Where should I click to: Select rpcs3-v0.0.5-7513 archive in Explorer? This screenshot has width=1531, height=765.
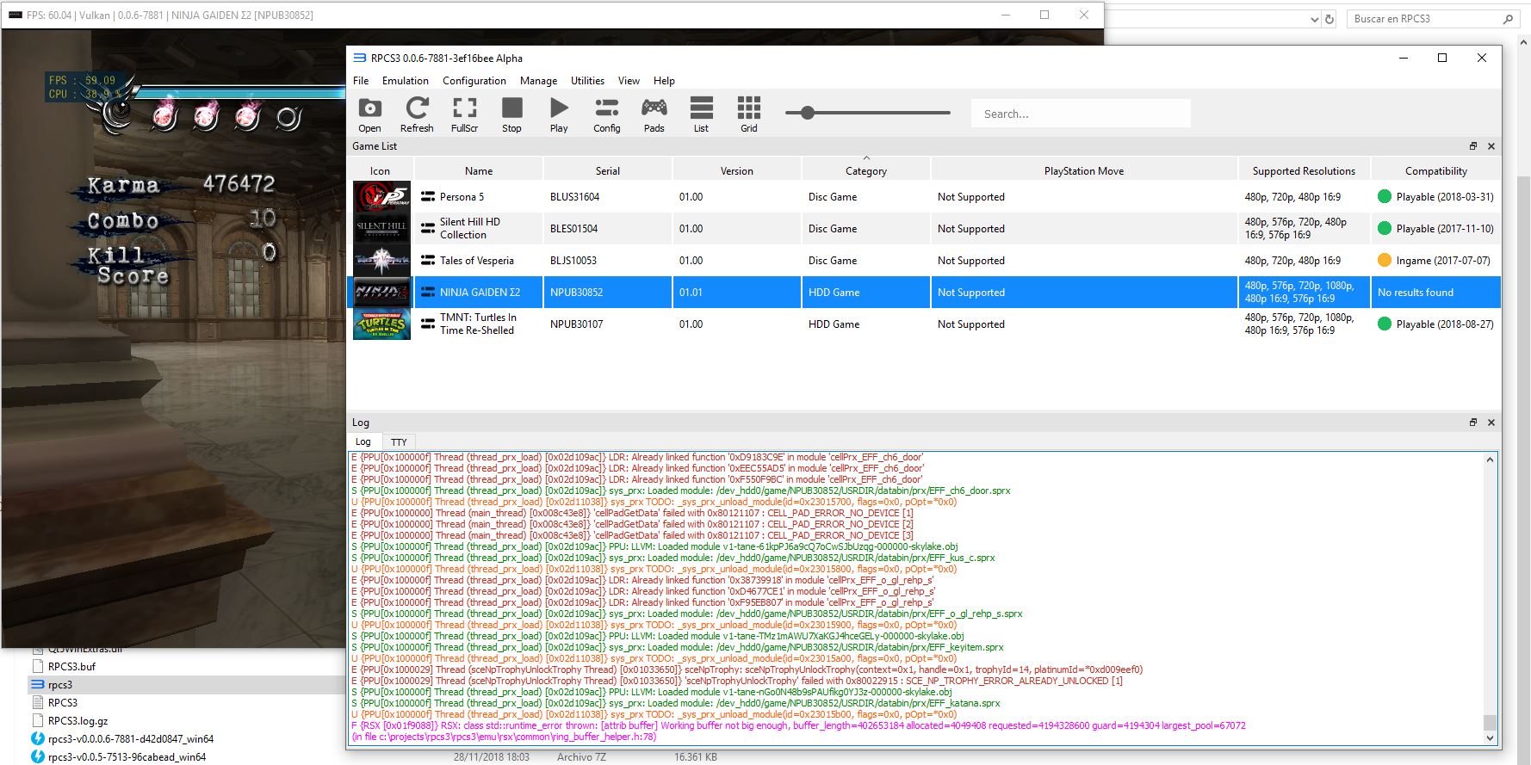(119, 757)
